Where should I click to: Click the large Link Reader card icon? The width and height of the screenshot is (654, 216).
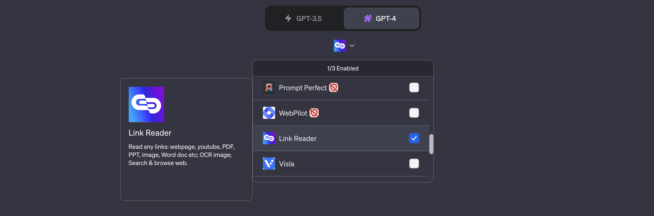click(x=146, y=104)
